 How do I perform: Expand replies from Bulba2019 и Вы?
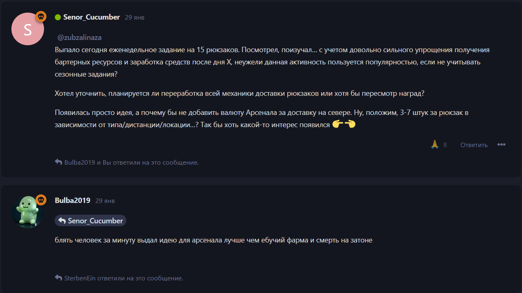pos(131,162)
